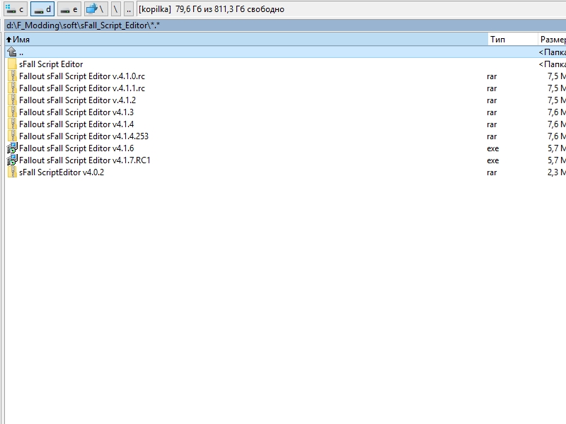566x424 pixels.
Task: Sort by Размер column header
Action: tap(552, 40)
